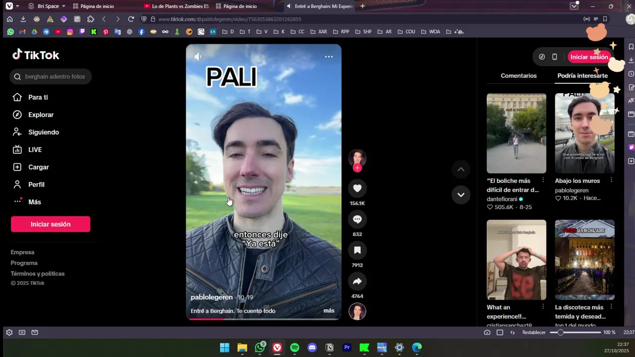Expand Programa footer section
Viewport: 635px width, 357px height.
tap(24, 263)
